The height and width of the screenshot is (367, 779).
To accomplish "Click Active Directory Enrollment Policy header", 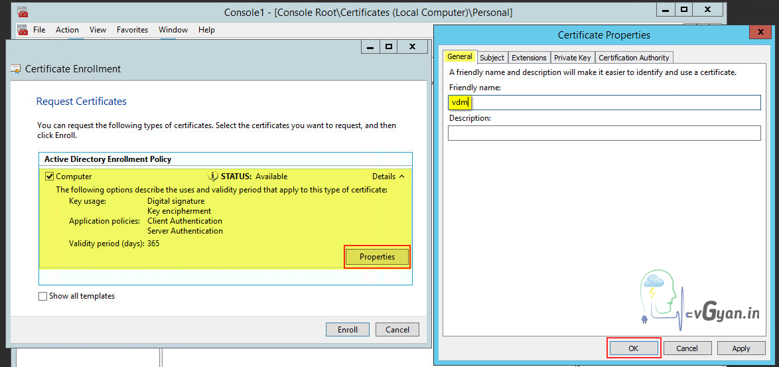I will coord(107,159).
